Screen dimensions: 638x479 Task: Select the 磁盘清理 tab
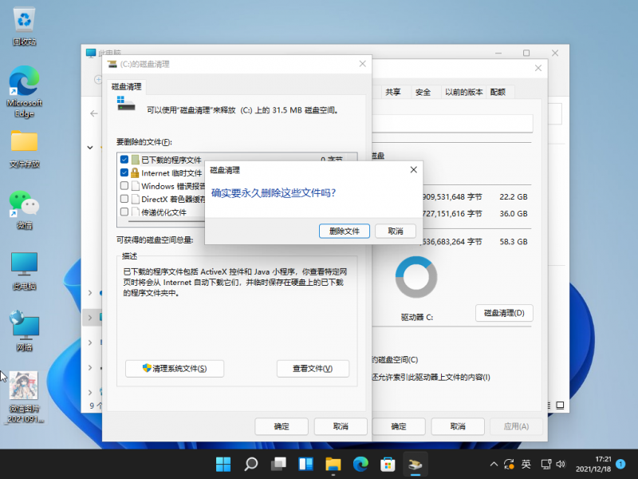pos(127,86)
